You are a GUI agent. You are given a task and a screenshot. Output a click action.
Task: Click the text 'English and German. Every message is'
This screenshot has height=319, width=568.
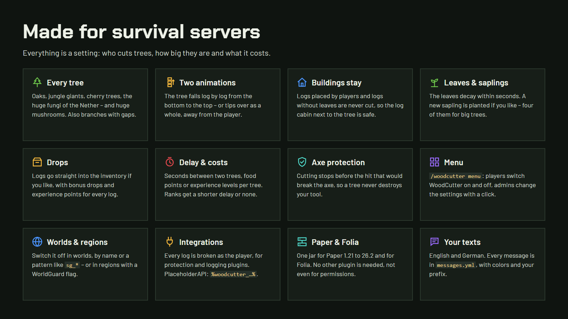tap(482, 256)
